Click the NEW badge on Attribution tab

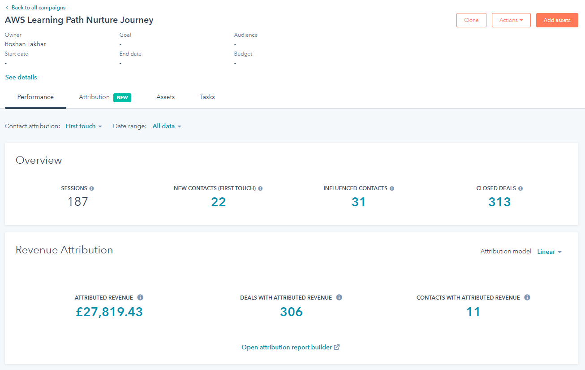(122, 98)
